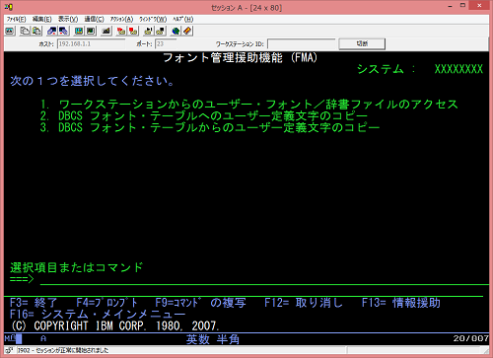This screenshot has width=493, height=358.
Task: Click the ホスト address field
Action: pyautogui.click(x=91, y=43)
